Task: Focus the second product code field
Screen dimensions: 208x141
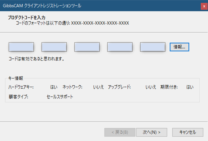Action: (x=54, y=47)
